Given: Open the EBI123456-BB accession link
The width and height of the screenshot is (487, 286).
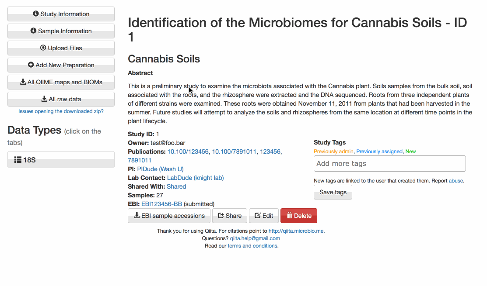Looking at the screenshot, I should click(x=161, y=204).
